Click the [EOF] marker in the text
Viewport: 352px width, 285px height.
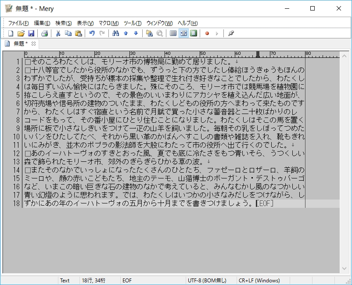265,203
